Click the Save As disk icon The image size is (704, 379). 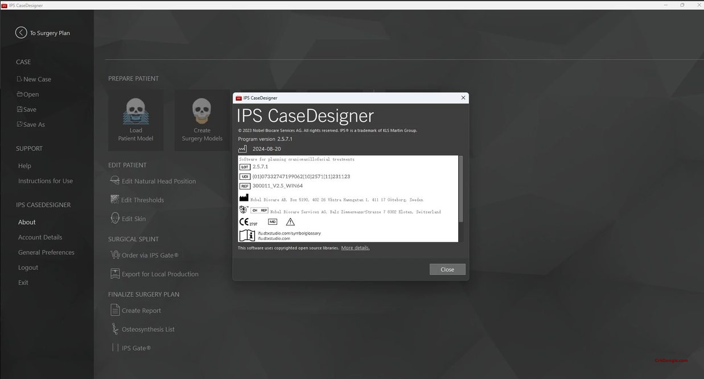19,125
